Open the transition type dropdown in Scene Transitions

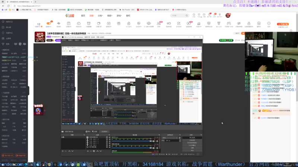(170, 138)
